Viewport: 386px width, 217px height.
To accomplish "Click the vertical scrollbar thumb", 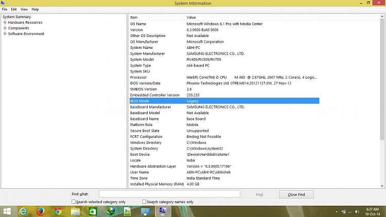I will [x=382, y=79].
